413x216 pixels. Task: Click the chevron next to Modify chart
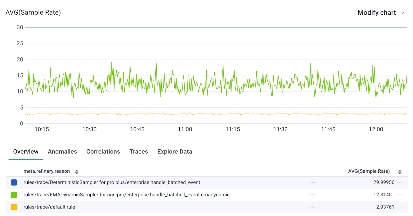coord(402,13)
